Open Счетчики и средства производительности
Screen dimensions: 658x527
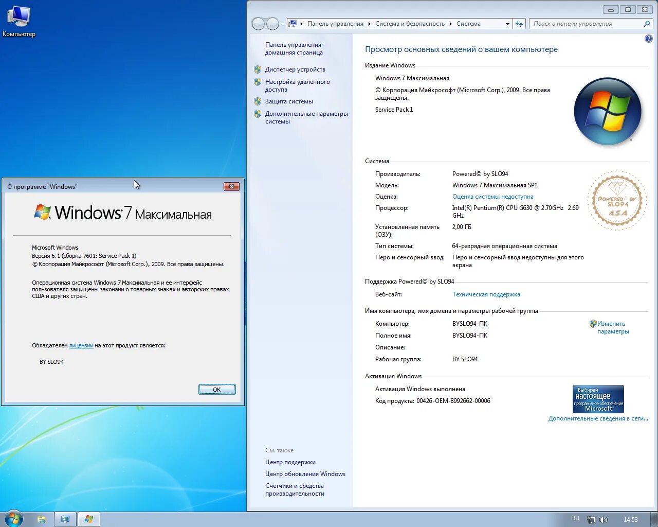[295, 489]
